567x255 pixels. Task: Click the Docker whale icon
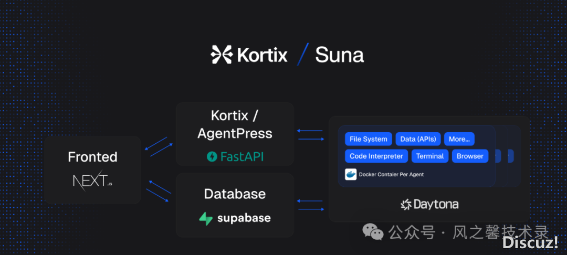[351, 174]
